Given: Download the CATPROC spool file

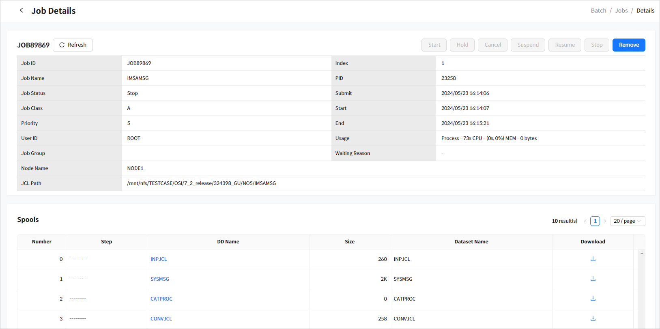Looking at the screenshot, I should (x=593, y=299).
